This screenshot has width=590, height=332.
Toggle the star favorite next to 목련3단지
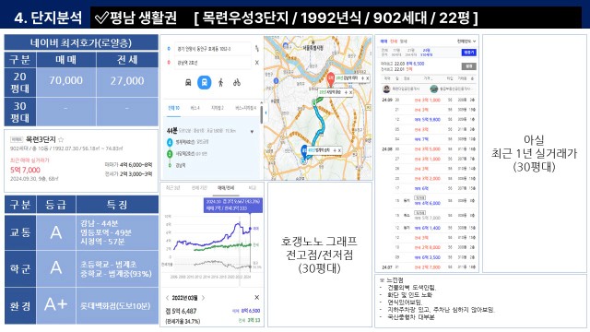[x=61, y=139]
